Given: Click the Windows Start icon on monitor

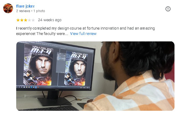Looking at the screenshot, I should point(17,87).
